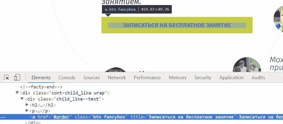
Task: Expand the h2 element node
Action: pos(27,105)
